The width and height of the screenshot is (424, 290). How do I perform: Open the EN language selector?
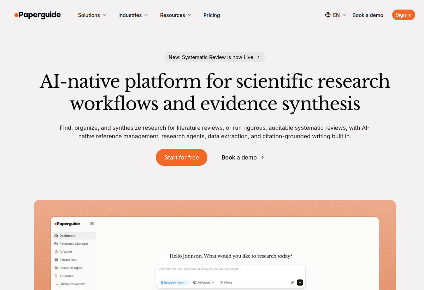(335, 15)
